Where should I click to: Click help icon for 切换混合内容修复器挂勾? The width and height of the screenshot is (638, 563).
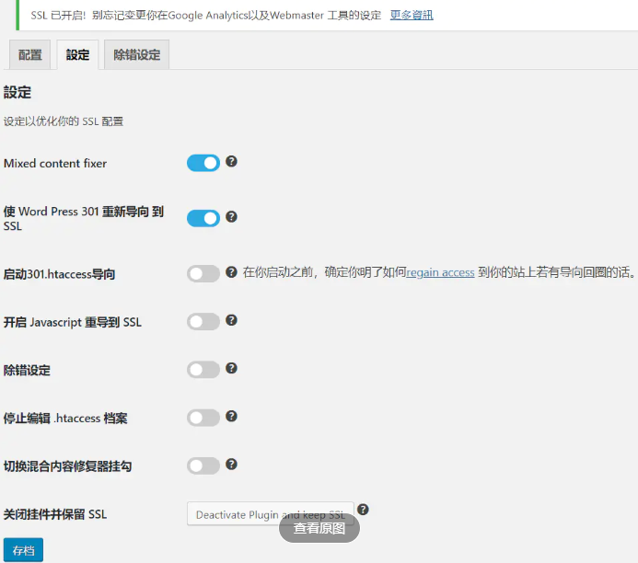coord(231,464)
